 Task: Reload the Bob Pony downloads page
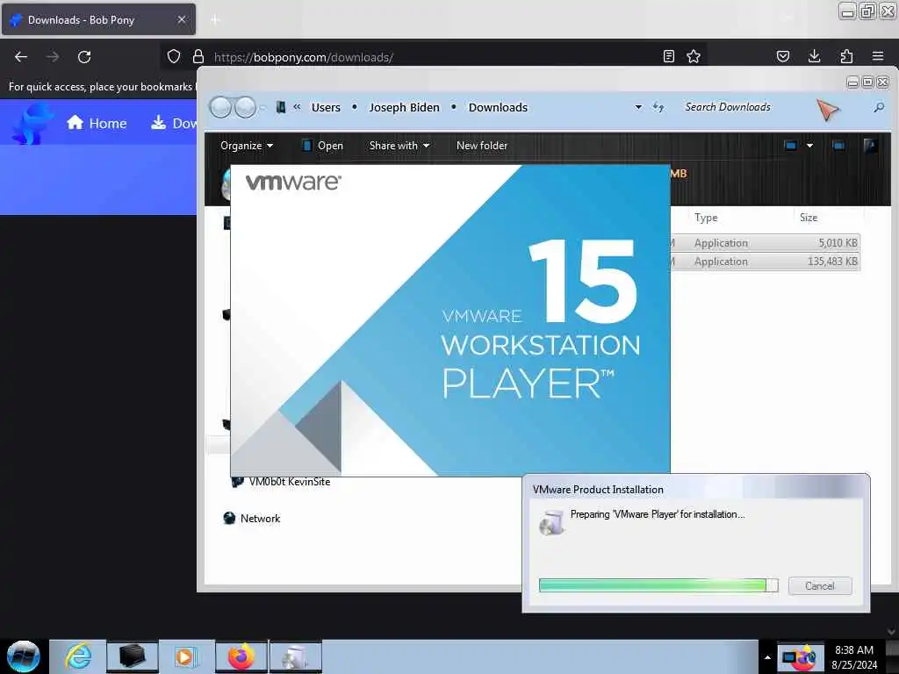(x=84, y=57)
